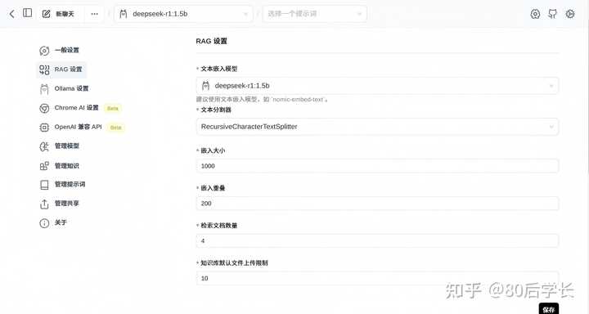Toggle the sidebar panel icon
Screen dimensions: 589x314
[28, 13]
